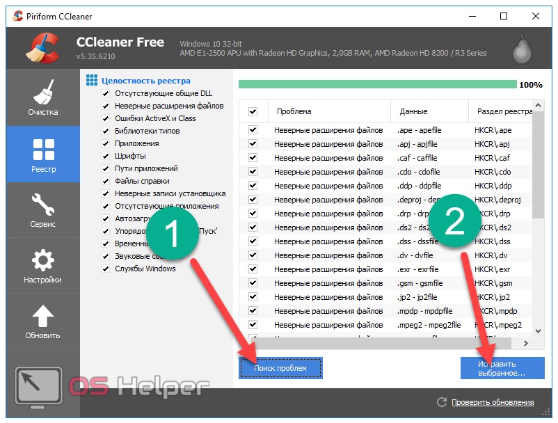Select the HKCR\.cdo registry key cell

tap(493, 172)
